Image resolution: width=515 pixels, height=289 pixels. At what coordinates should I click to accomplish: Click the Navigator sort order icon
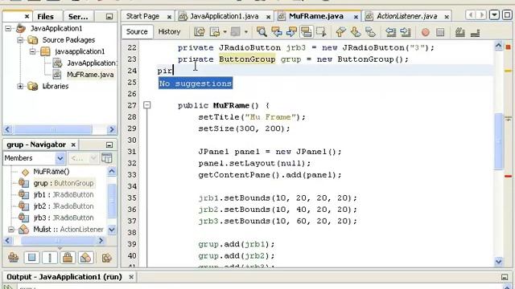(x=107, y=258)
